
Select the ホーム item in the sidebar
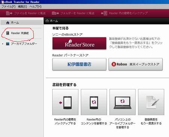[x=22, y=23]
